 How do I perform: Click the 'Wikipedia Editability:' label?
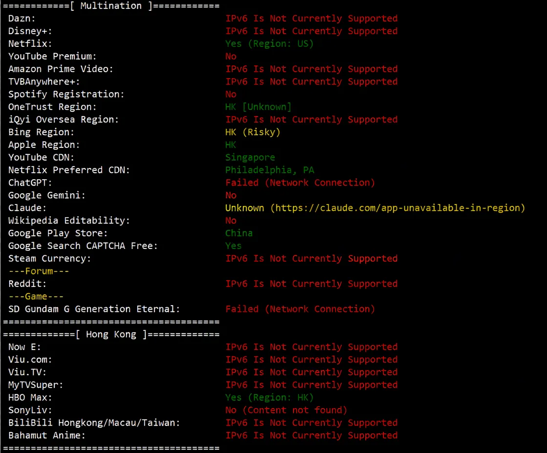69,221
